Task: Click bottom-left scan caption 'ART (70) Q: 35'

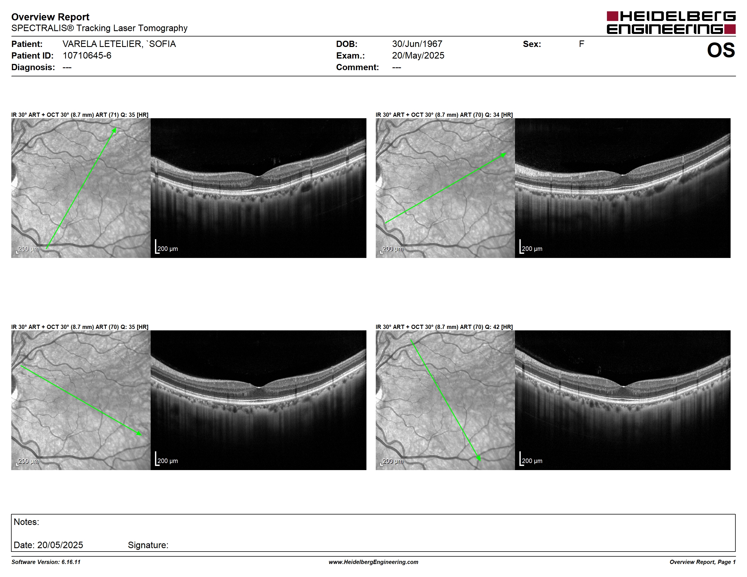Action: [x=80, y=327]
